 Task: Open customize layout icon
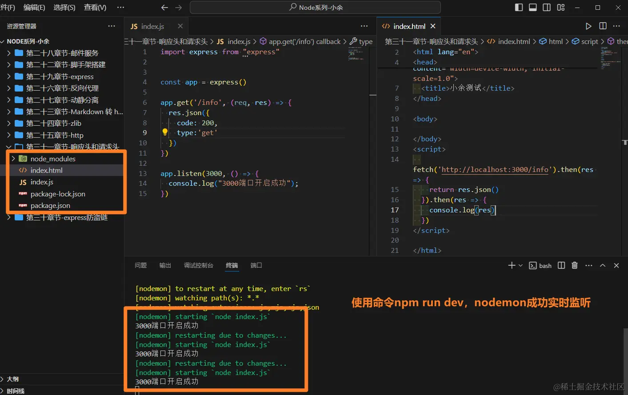[x=561, y=8]
